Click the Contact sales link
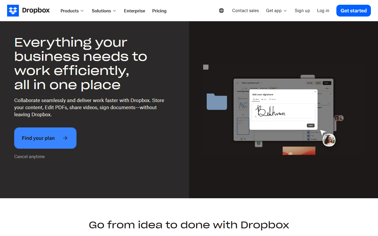This screenshot has width=378, height=236. point(245,11)
